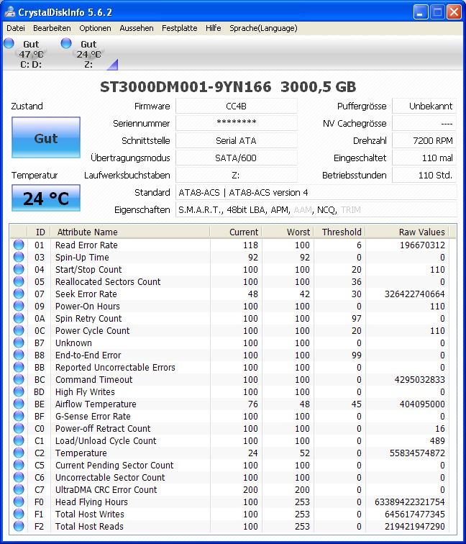Screen dimensions: 466x544
Task: Click the Eigenschaften field with S.M.A.R.T.
Action: point(316,210)
